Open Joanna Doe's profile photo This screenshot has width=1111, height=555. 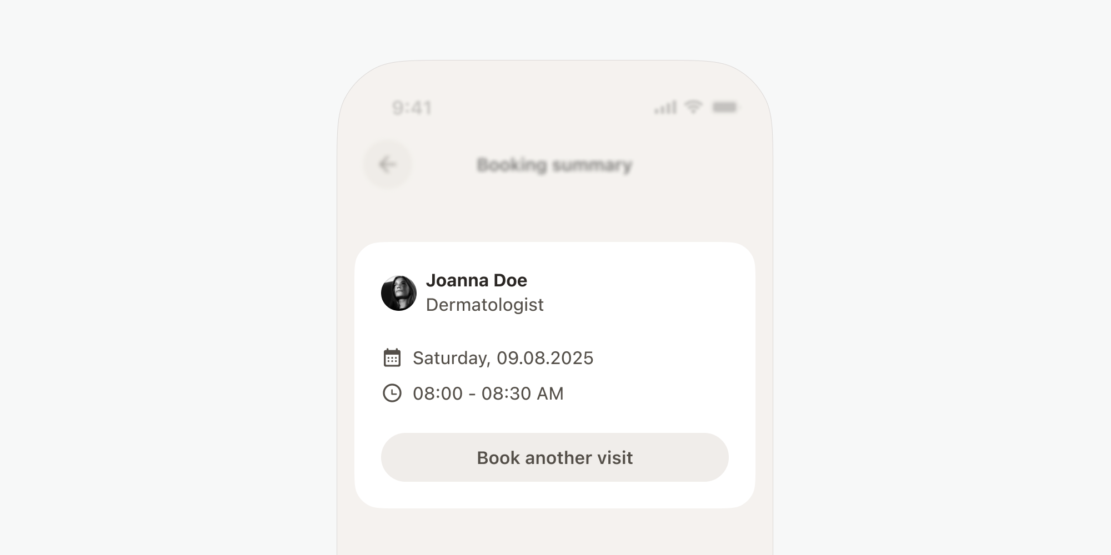coord(399,293)
